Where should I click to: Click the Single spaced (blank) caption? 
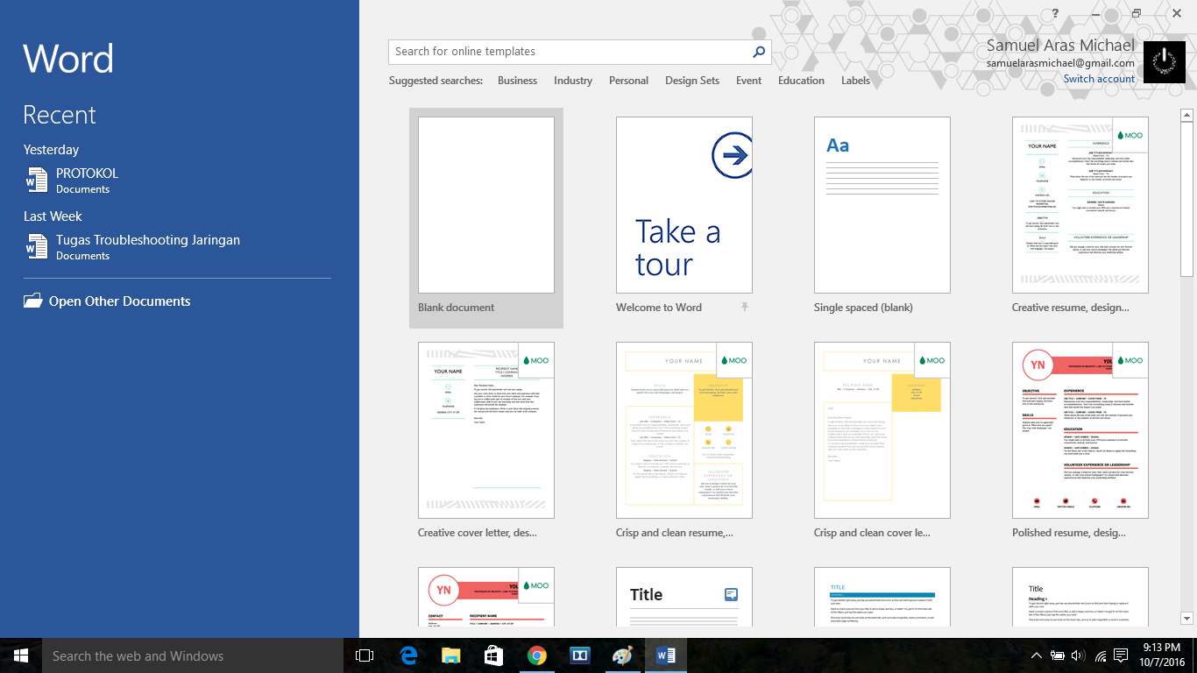(863, 308)
